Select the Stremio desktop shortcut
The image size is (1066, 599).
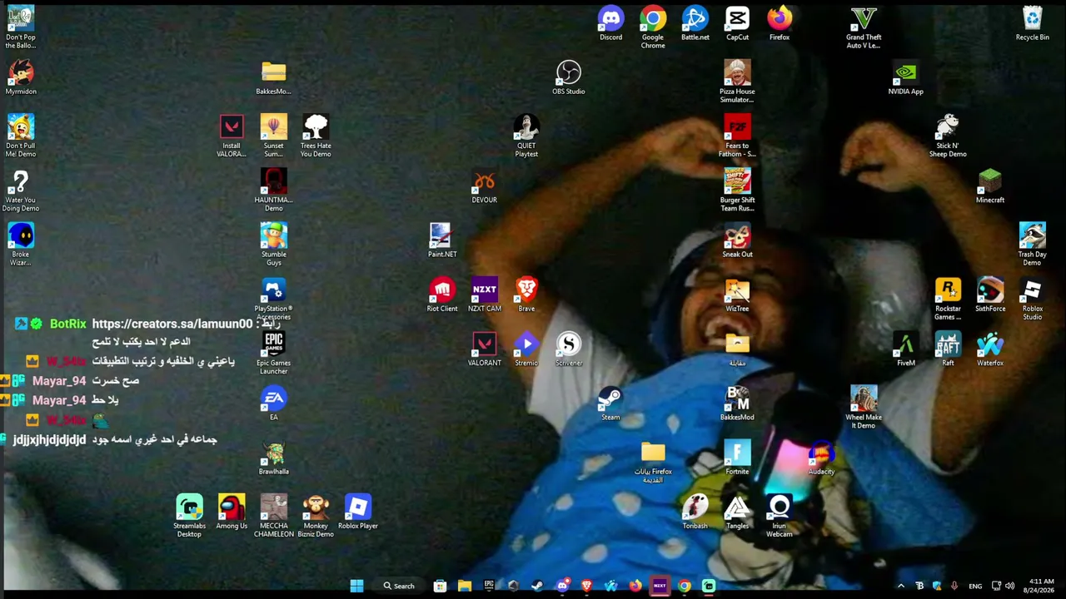pyautogui.click(x=526, y=349)
